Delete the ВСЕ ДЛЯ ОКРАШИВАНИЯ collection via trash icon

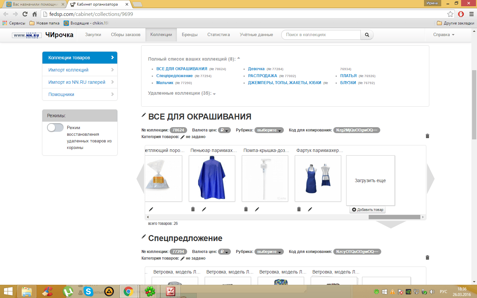[427, 136]
